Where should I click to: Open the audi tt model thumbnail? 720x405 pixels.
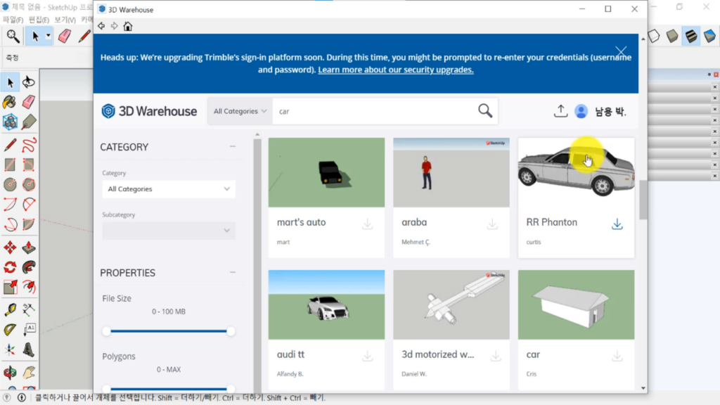click(326, 304)
